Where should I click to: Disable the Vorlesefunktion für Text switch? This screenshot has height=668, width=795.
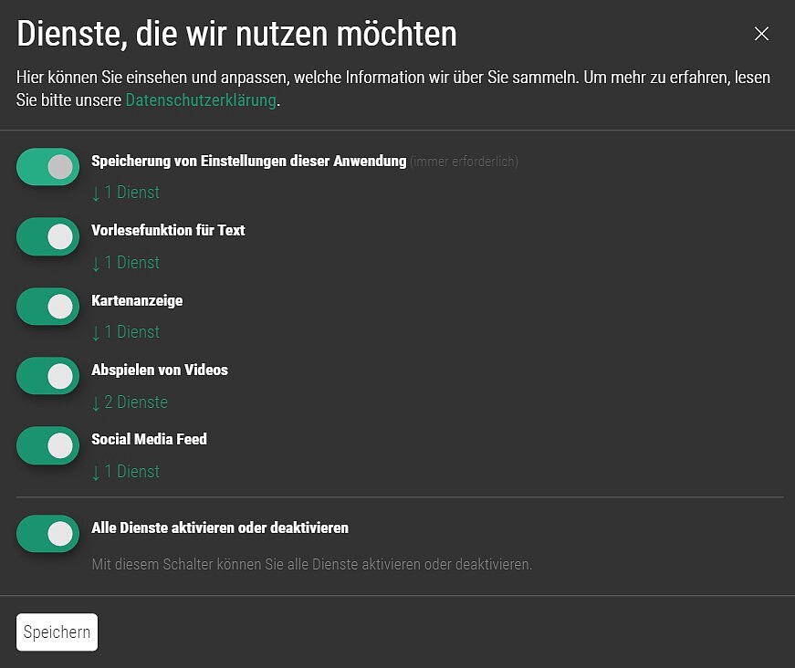click(x=48, y=236)
